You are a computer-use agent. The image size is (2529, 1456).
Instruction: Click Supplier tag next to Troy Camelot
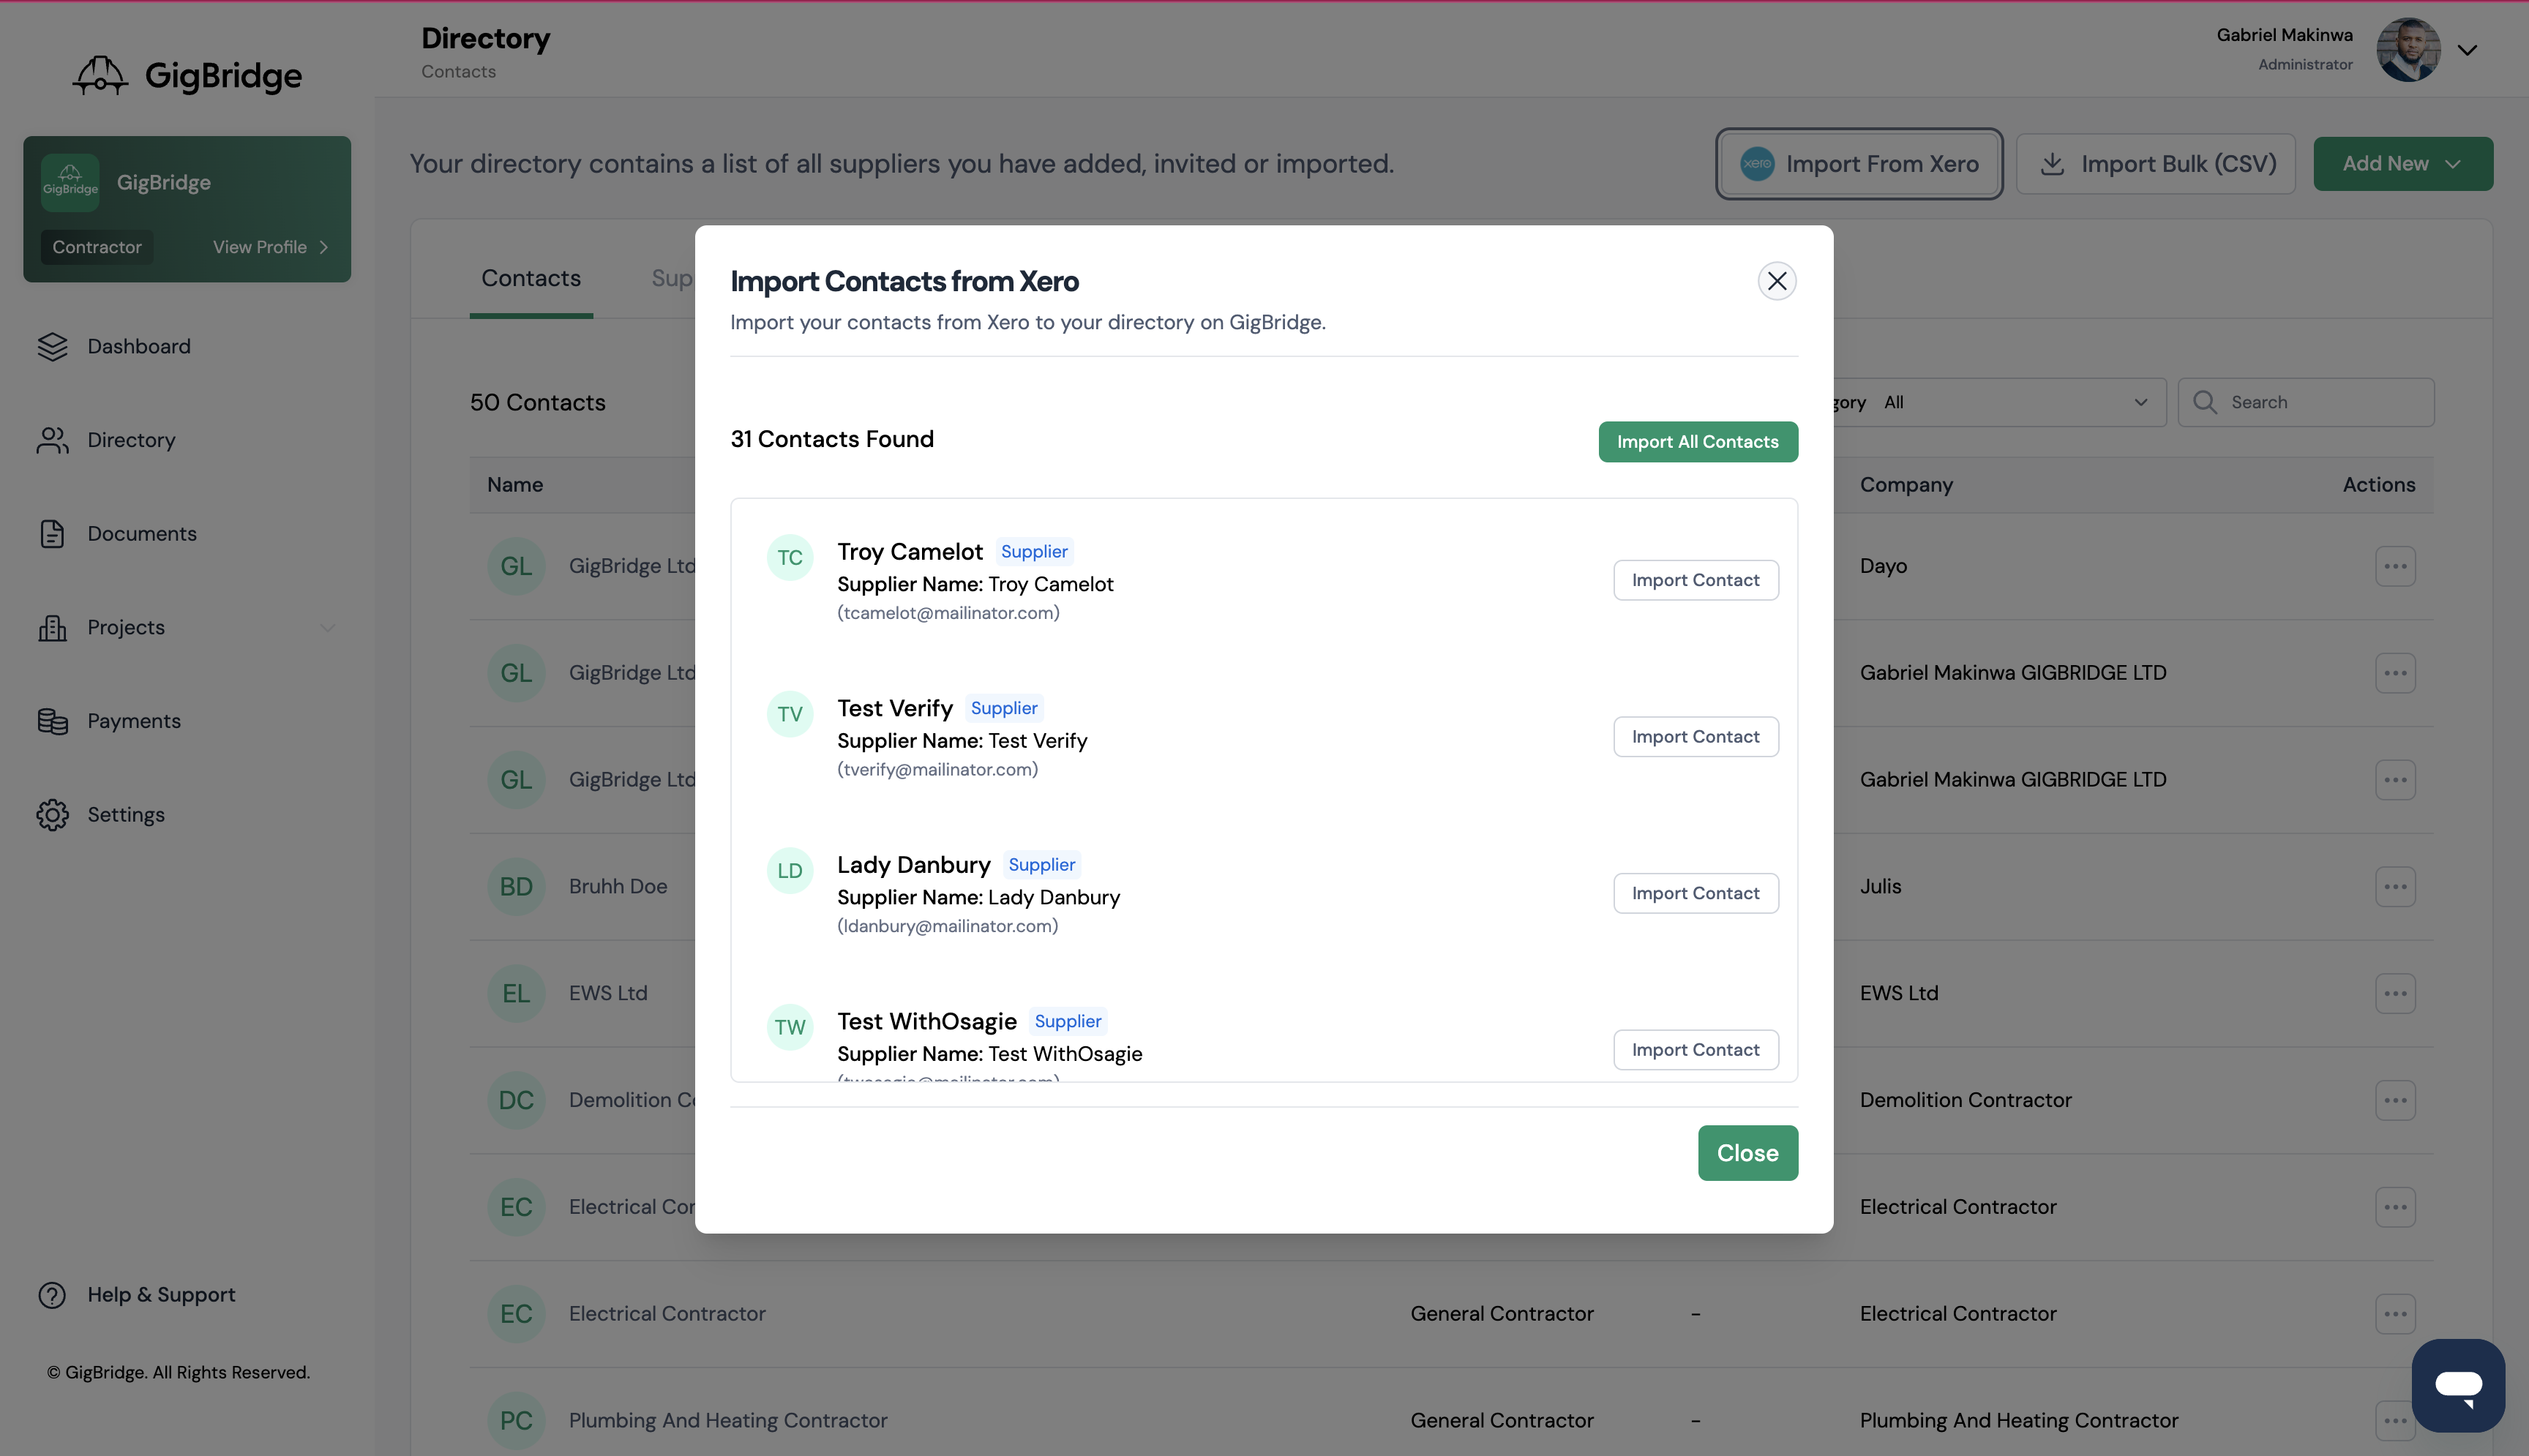(x=1033, y=552)
